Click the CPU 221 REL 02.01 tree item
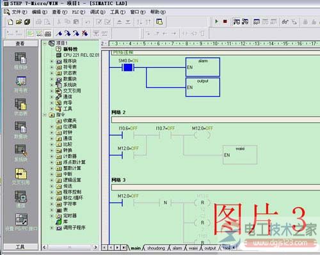The image size is (320, 255). (x=81, y=55)
